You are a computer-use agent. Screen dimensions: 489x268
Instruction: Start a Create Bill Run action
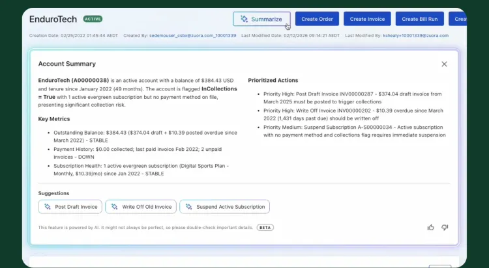[x=420, y=19]
